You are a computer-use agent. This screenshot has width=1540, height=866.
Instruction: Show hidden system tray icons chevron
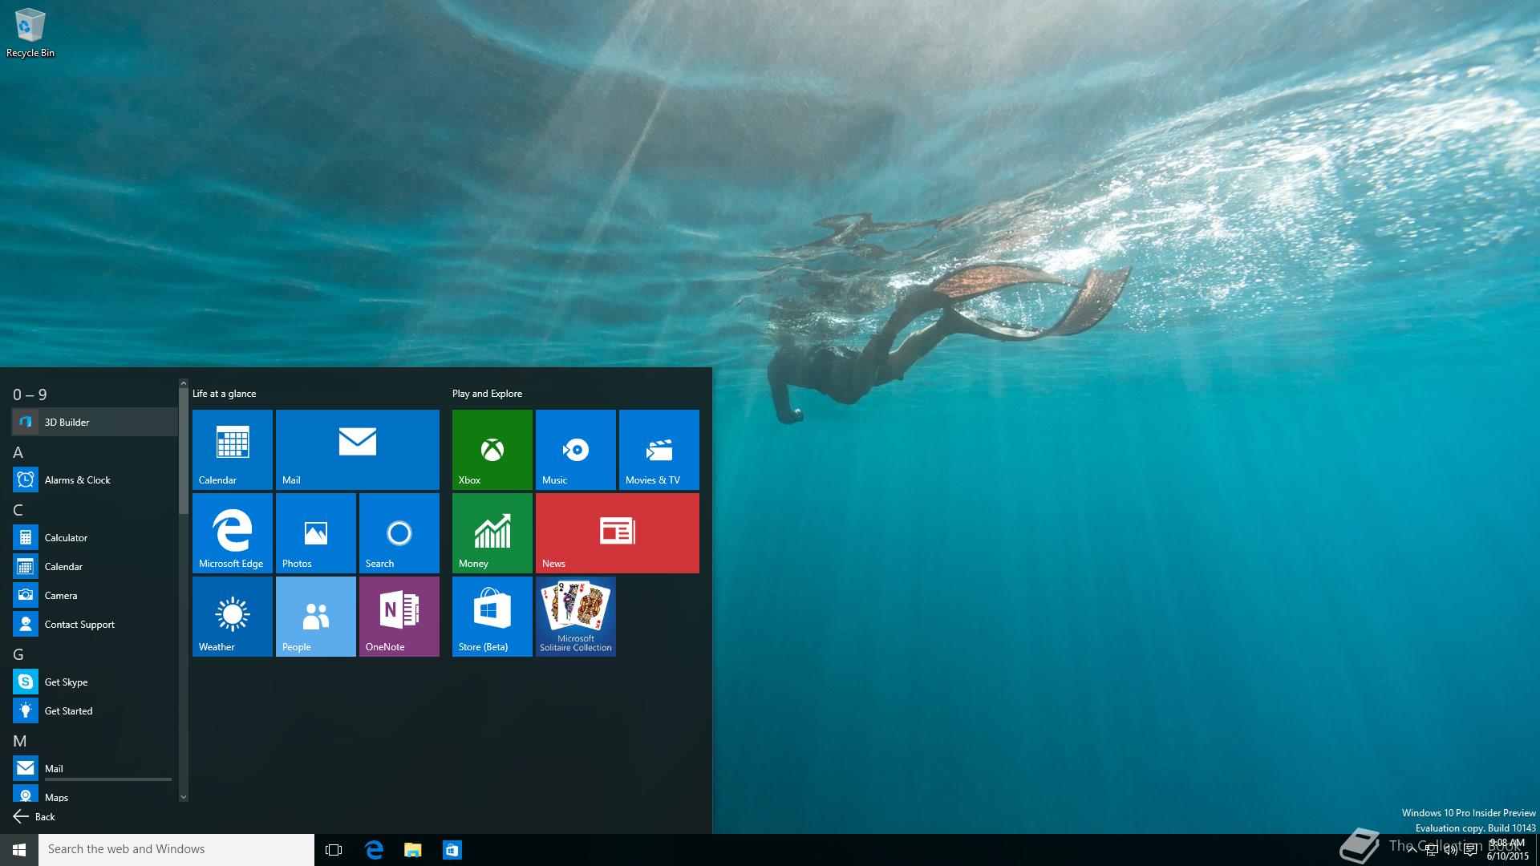(x=1412, y=850)
